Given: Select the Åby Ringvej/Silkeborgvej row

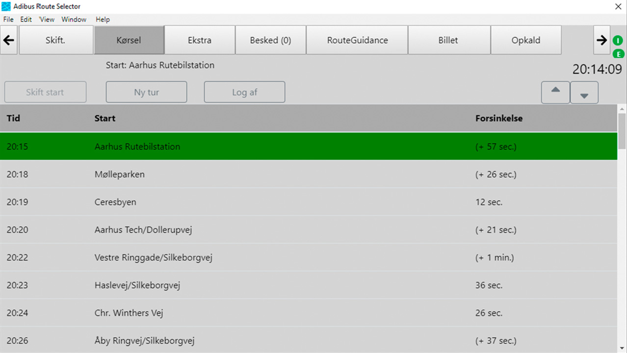Looking at the screenshot, I should (309, 340).
